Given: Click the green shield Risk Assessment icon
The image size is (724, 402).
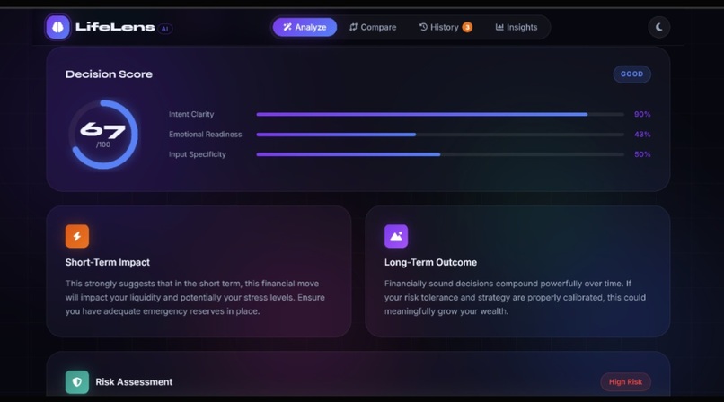Looking at the screenshot, I should (77, 381).
